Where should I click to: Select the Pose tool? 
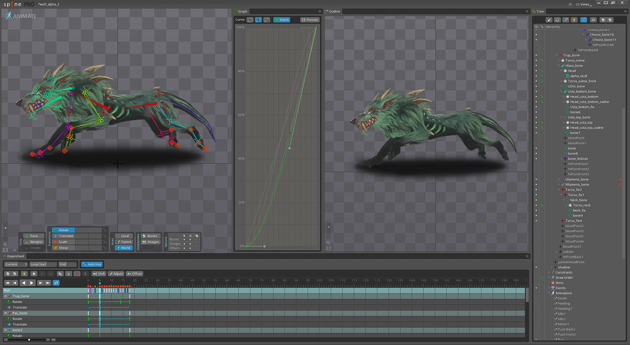pyautogui.click(x=34, y=236)
